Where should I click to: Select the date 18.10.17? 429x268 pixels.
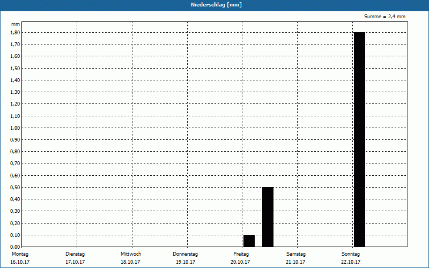[x=130, y=262]
